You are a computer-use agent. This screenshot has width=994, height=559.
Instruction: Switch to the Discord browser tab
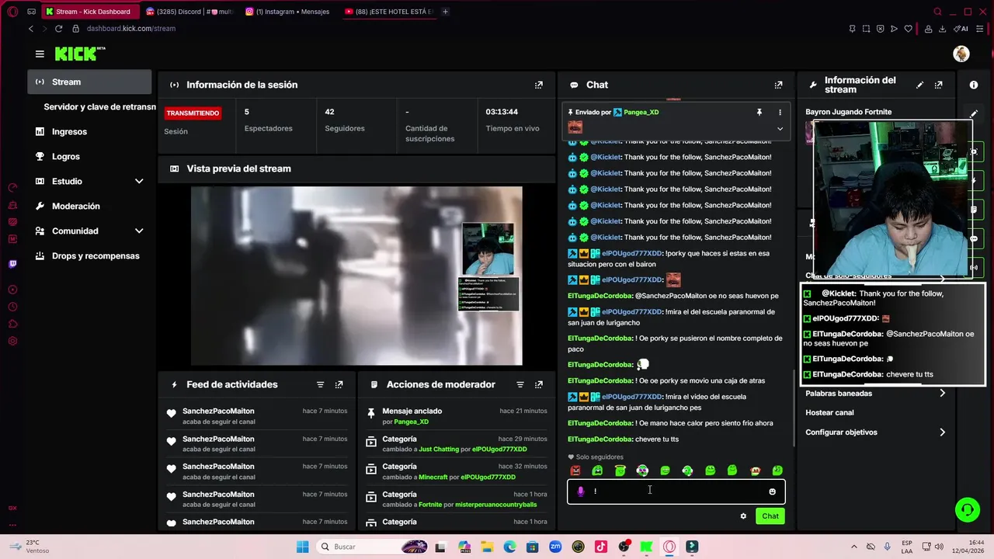[189, 12]
